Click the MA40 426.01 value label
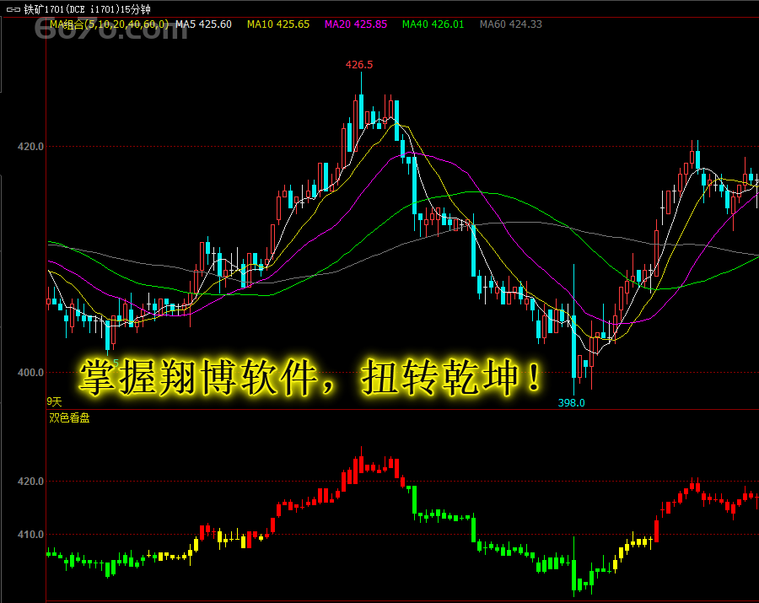The width and height of the screenshot is (759, 603). point(433,24)
